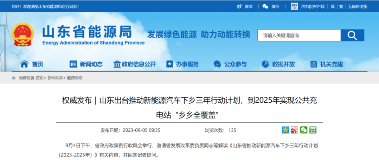The height and width of the screenshot is (160, 379).
Task: Go to 办事服务 section
Action: (182, 64)
